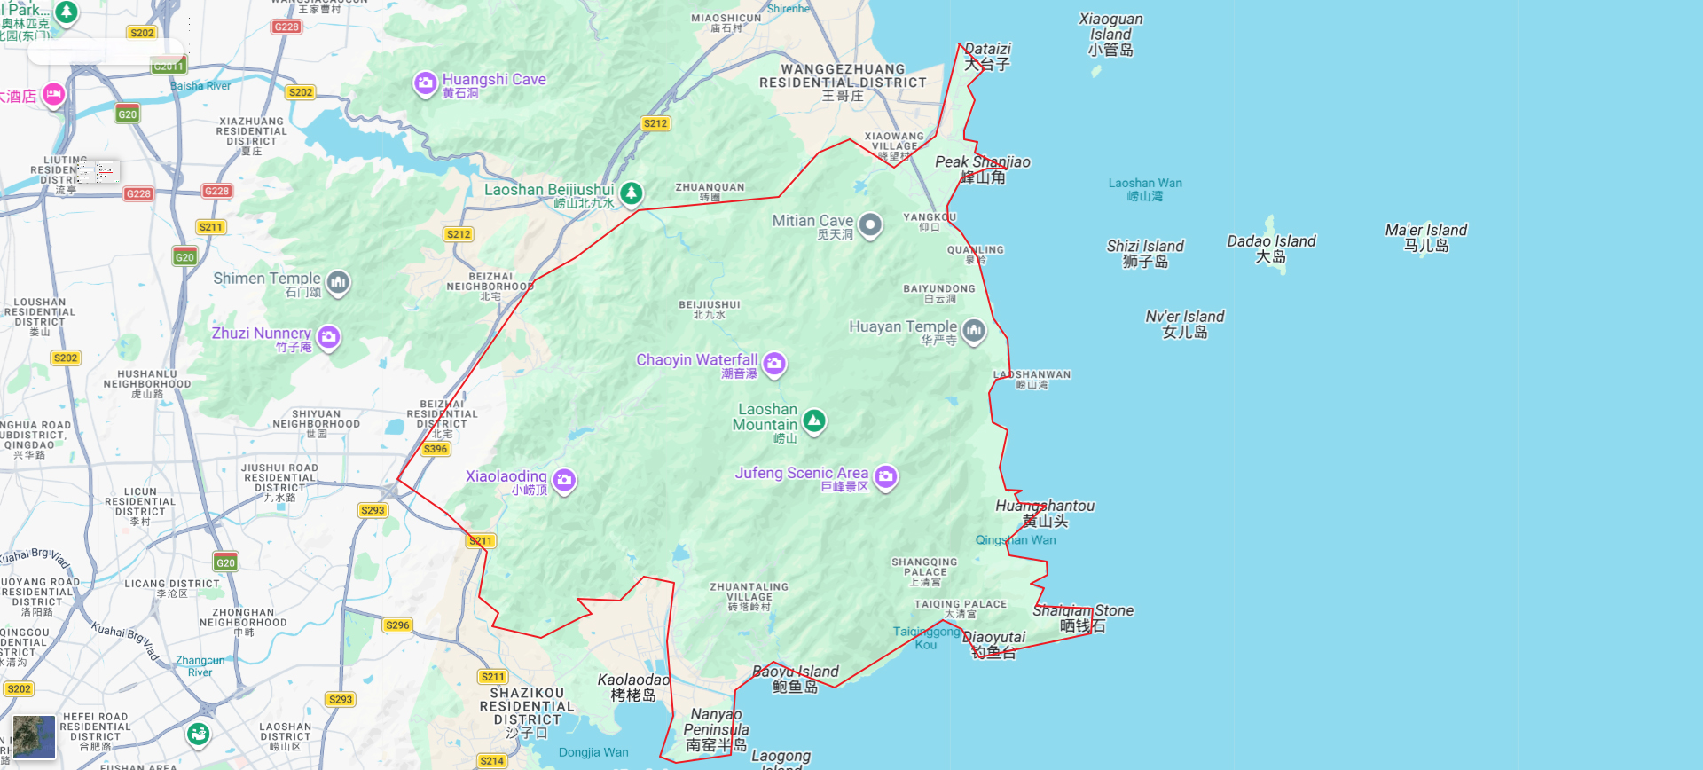Select the S214 road badge
The image size is (1703, 770).
pos(492,760)
